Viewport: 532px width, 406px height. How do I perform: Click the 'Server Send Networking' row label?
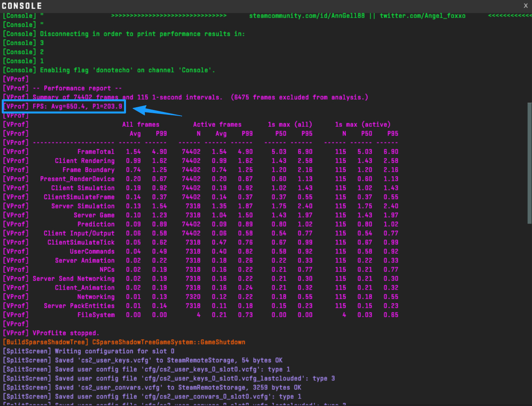pyautogui.click(x=74, y=278)
